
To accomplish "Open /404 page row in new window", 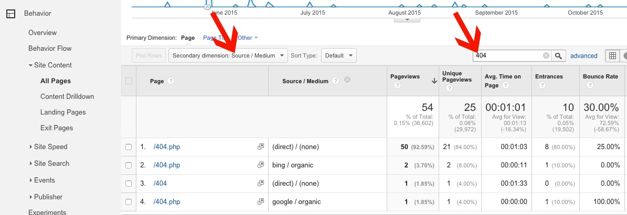I will tap(260, 183).
